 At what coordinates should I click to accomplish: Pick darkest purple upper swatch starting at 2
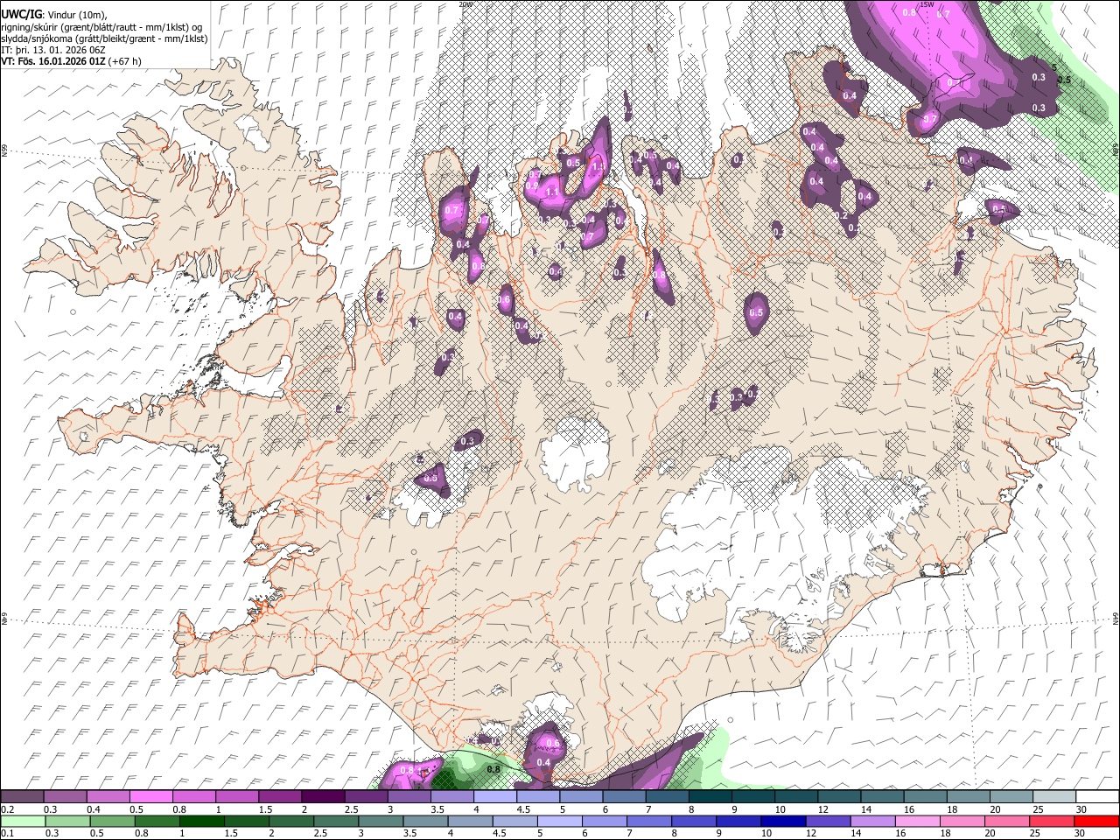323,796
